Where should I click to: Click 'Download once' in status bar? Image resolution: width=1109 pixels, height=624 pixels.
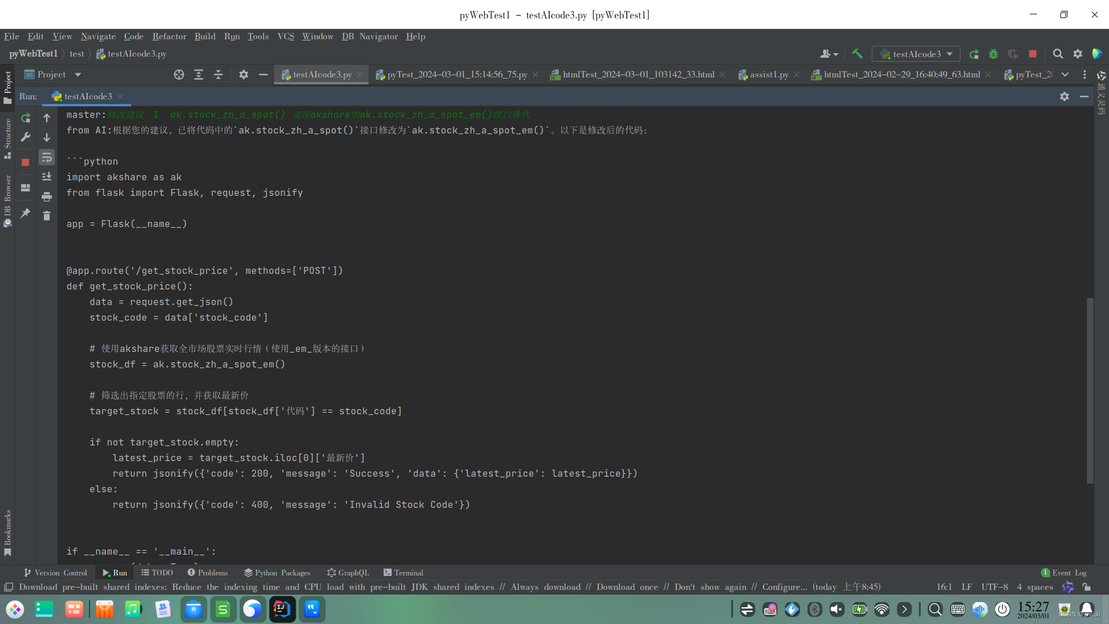tap(627, 587)
